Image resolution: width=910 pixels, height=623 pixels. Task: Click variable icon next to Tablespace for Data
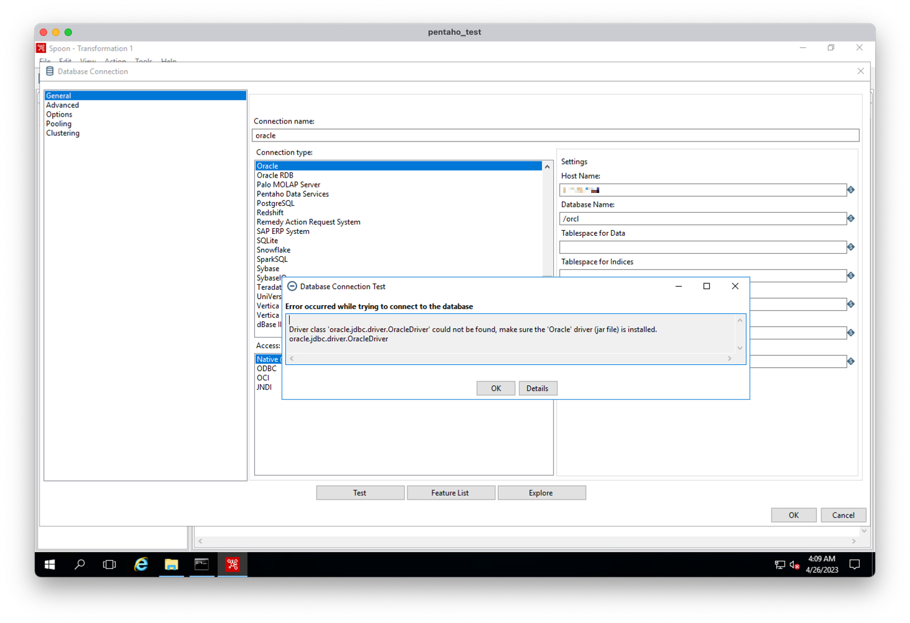point(851,247)
